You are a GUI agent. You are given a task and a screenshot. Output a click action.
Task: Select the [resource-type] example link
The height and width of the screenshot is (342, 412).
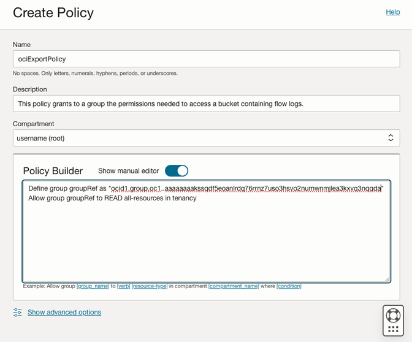150,286
